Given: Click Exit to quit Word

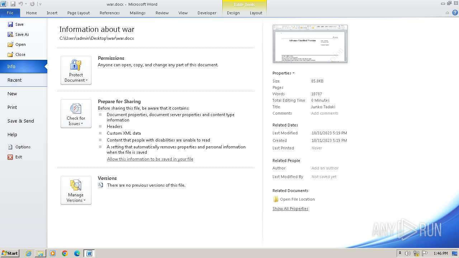Looking at the screenshot, I should pos(15,157).
